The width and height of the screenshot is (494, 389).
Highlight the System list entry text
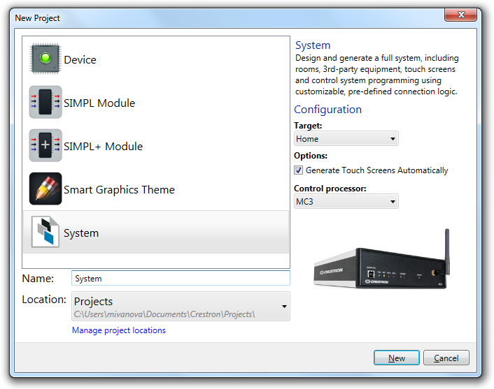pos(81,233)
